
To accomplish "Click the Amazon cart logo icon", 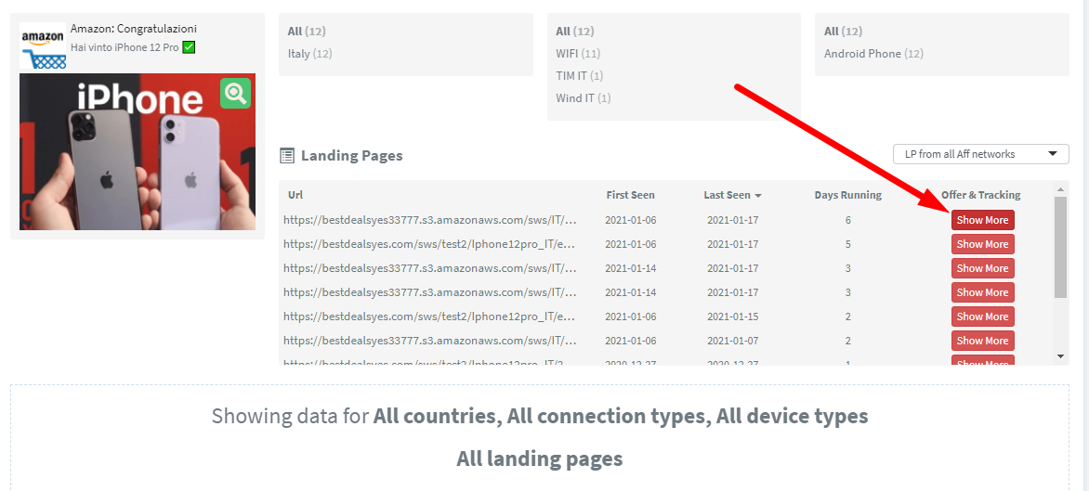I will tap(43, 45).
